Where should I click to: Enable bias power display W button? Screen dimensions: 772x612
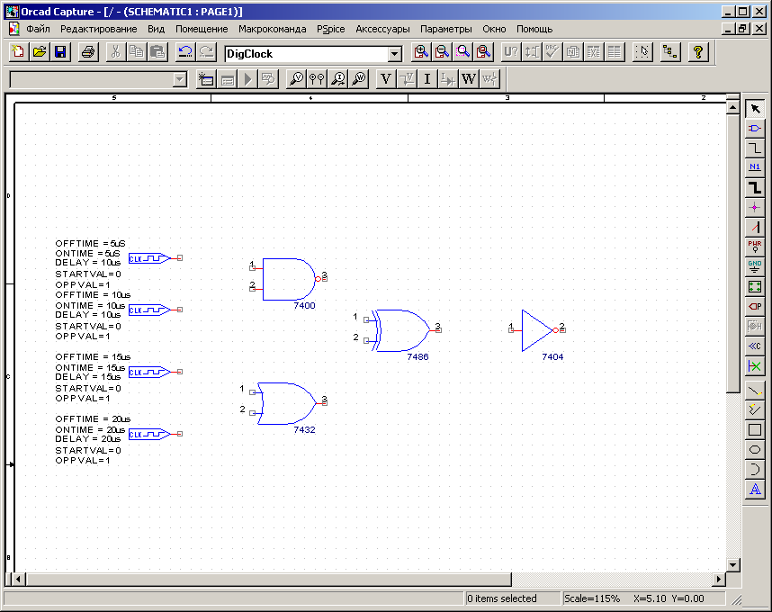[x=469, y=79]
